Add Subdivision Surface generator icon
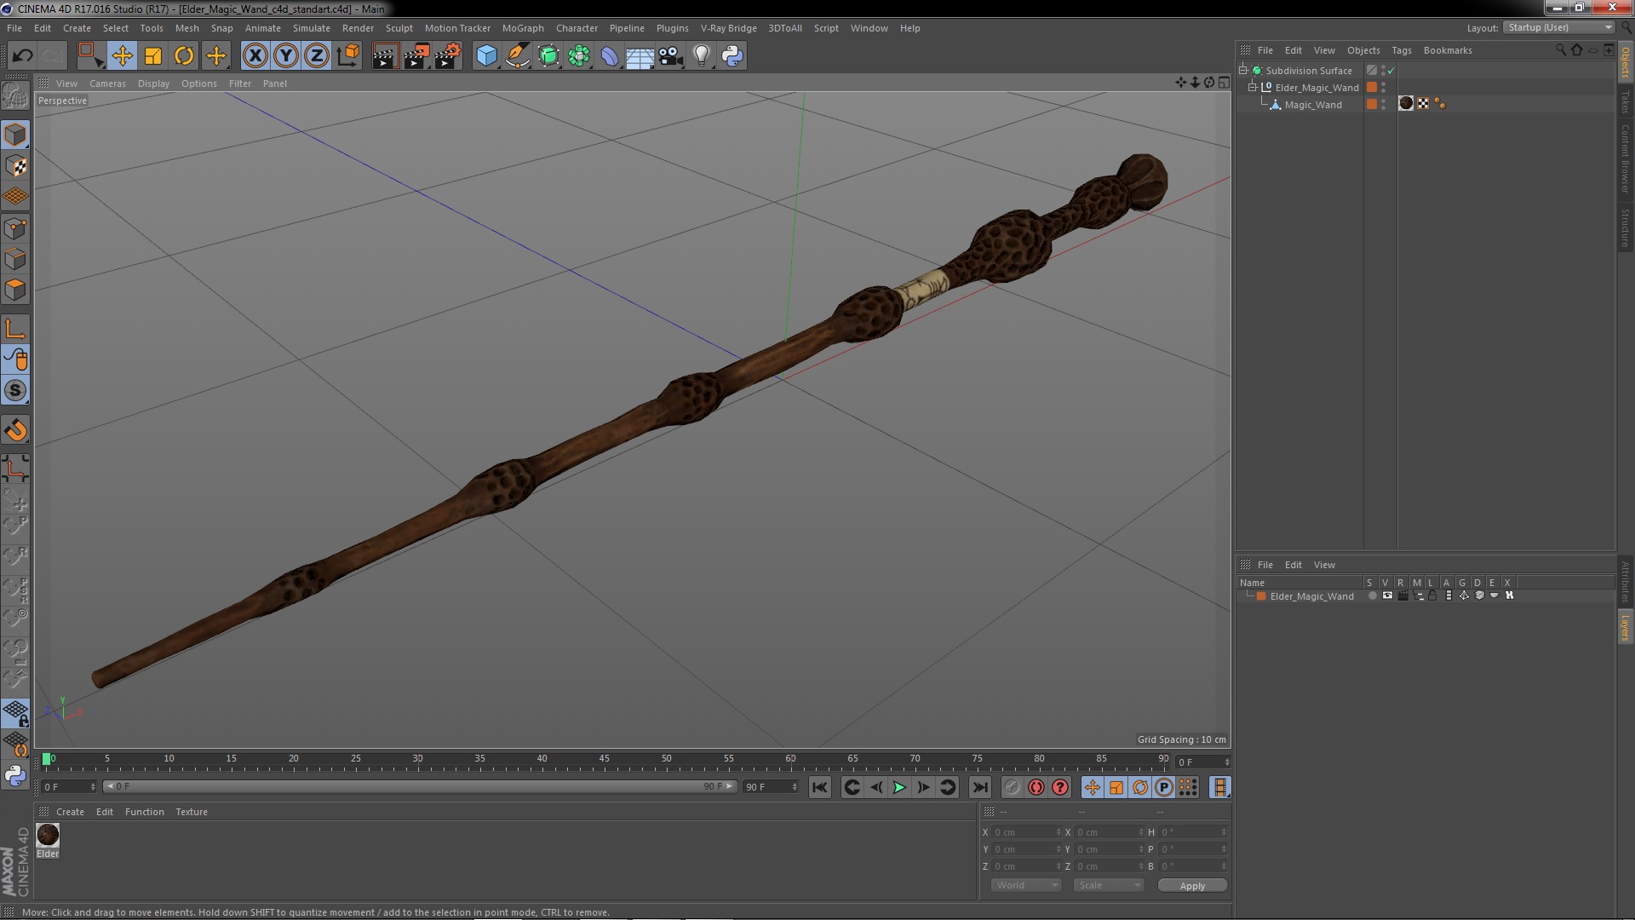Viewport: 1635px width, 920px height. 548,56
